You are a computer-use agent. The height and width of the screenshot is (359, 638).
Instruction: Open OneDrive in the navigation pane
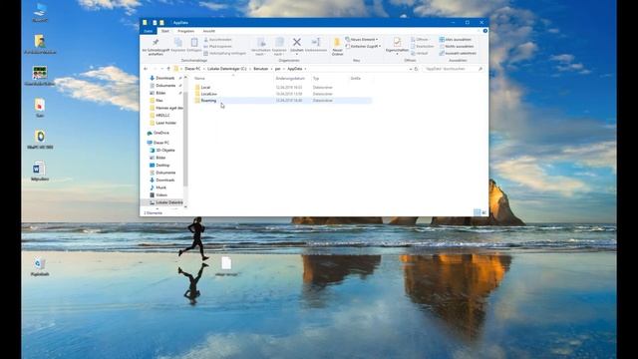[x=159, y=133]
